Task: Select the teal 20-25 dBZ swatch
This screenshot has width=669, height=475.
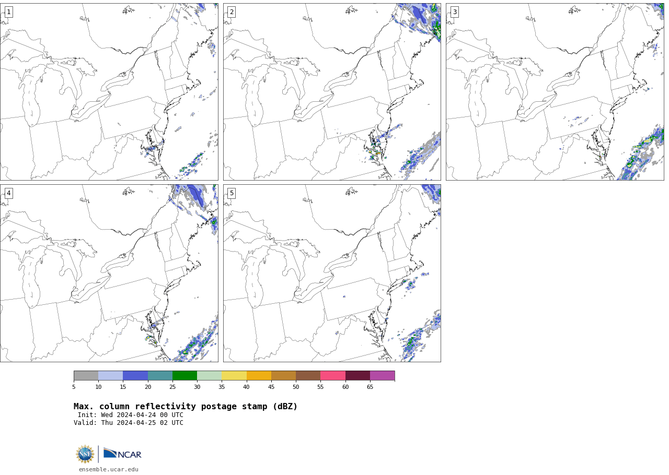Action: pyautogui.click(x=160, y=376)
